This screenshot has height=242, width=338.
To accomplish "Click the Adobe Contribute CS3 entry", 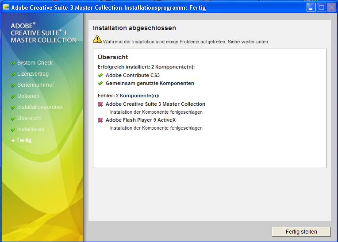I will point(133,75).
